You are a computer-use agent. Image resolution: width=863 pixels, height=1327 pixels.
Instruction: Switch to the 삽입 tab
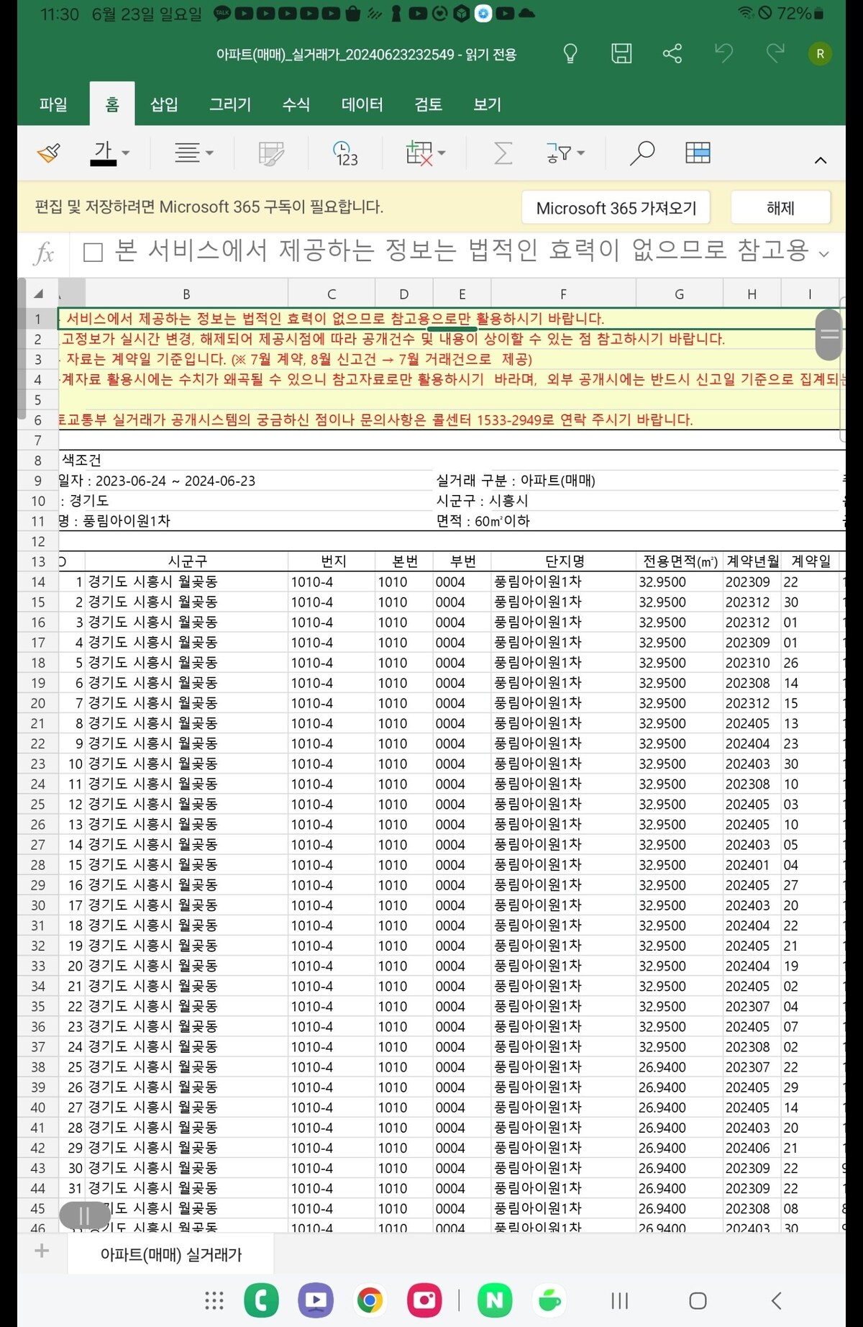tap(164, 104)
